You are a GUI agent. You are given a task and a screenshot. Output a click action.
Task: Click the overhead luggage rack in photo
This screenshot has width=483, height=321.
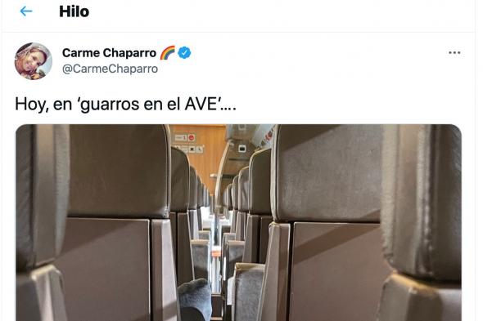tap(250, 137)
